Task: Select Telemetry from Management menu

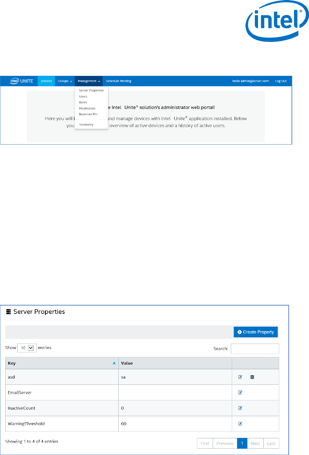Action: 86,125
